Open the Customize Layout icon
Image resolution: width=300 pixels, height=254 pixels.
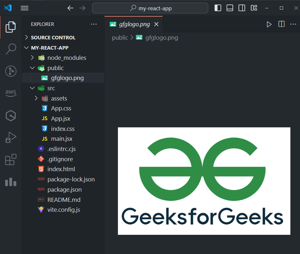pos(254,8)
